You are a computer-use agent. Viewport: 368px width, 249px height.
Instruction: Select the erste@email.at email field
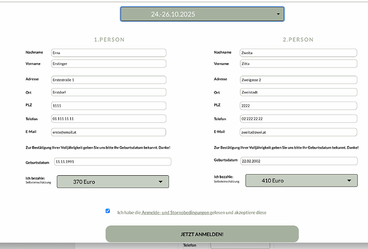tap(108, 132)
